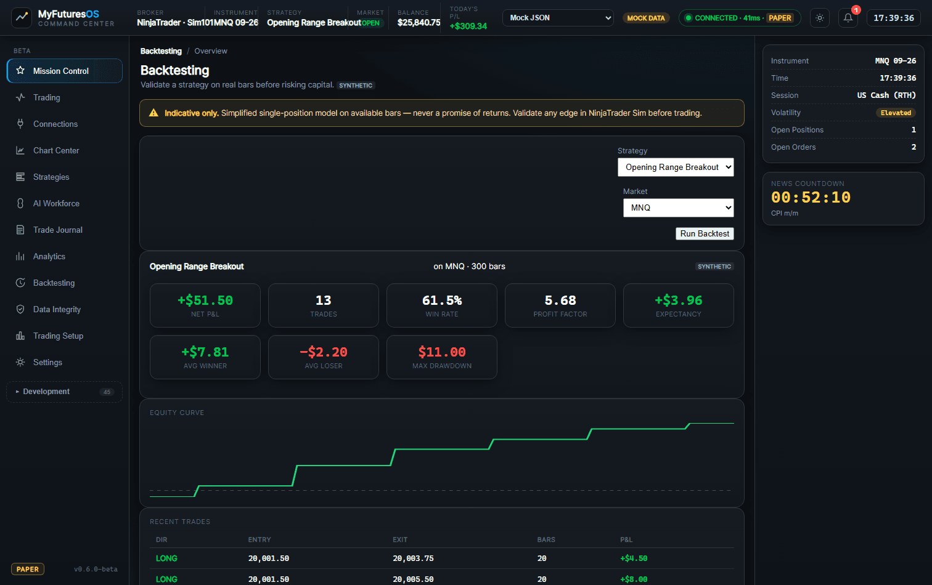Open Trading Setup in sidebar

point(64,336)
